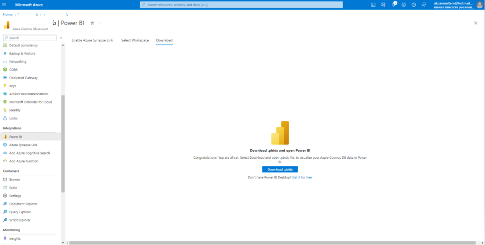The image size is (485, 245).
Task: Focus the top resource search field
Action: 241,5
